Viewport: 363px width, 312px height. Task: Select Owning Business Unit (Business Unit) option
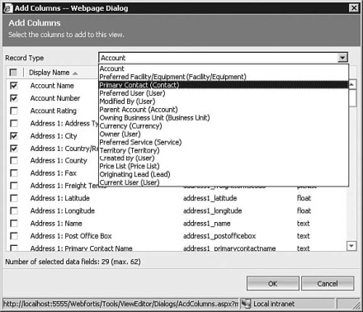pyautogui.click(x=224, y=118)
